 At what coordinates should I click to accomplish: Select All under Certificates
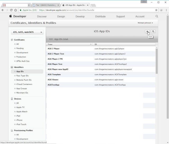(x=17, y=44)
